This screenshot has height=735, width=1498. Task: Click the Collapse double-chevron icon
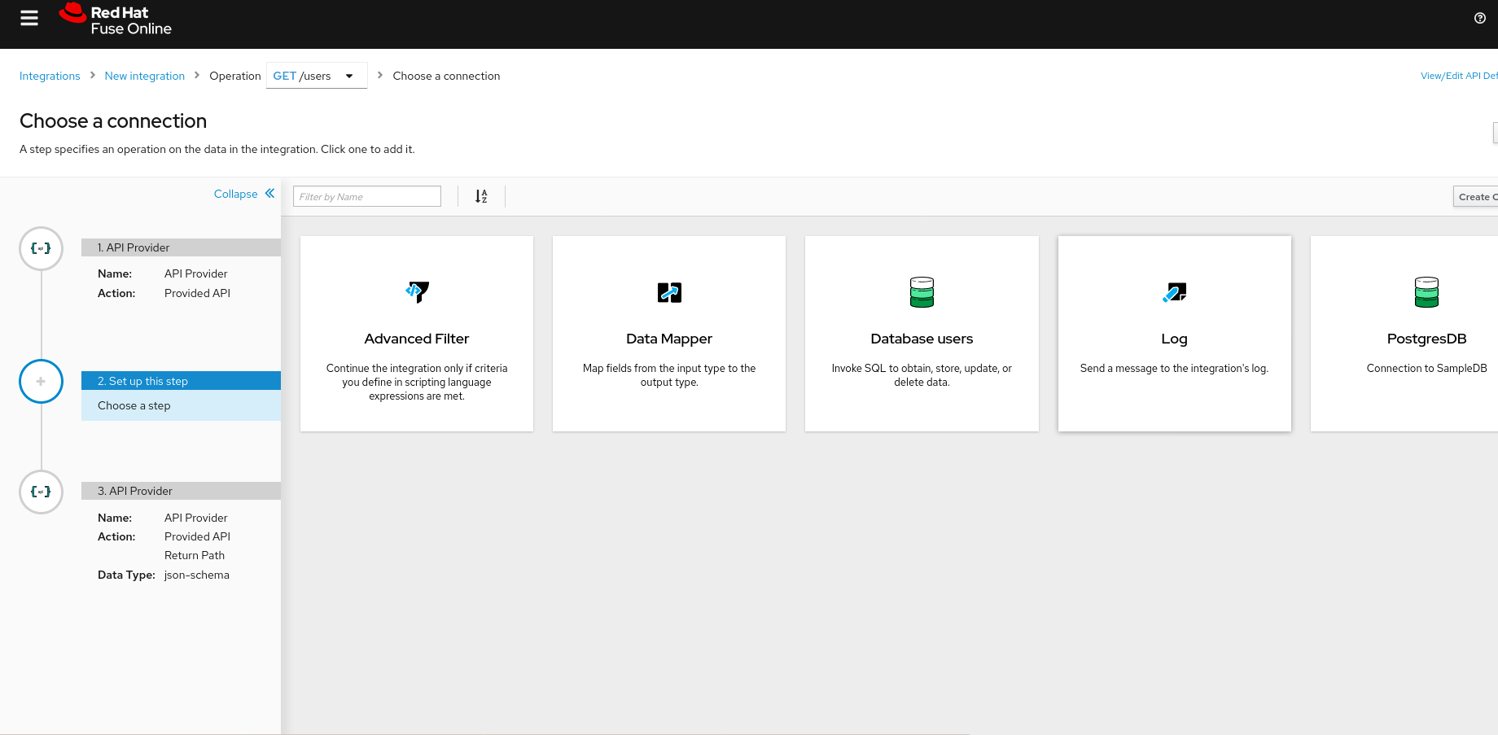[x=269, y=194]
